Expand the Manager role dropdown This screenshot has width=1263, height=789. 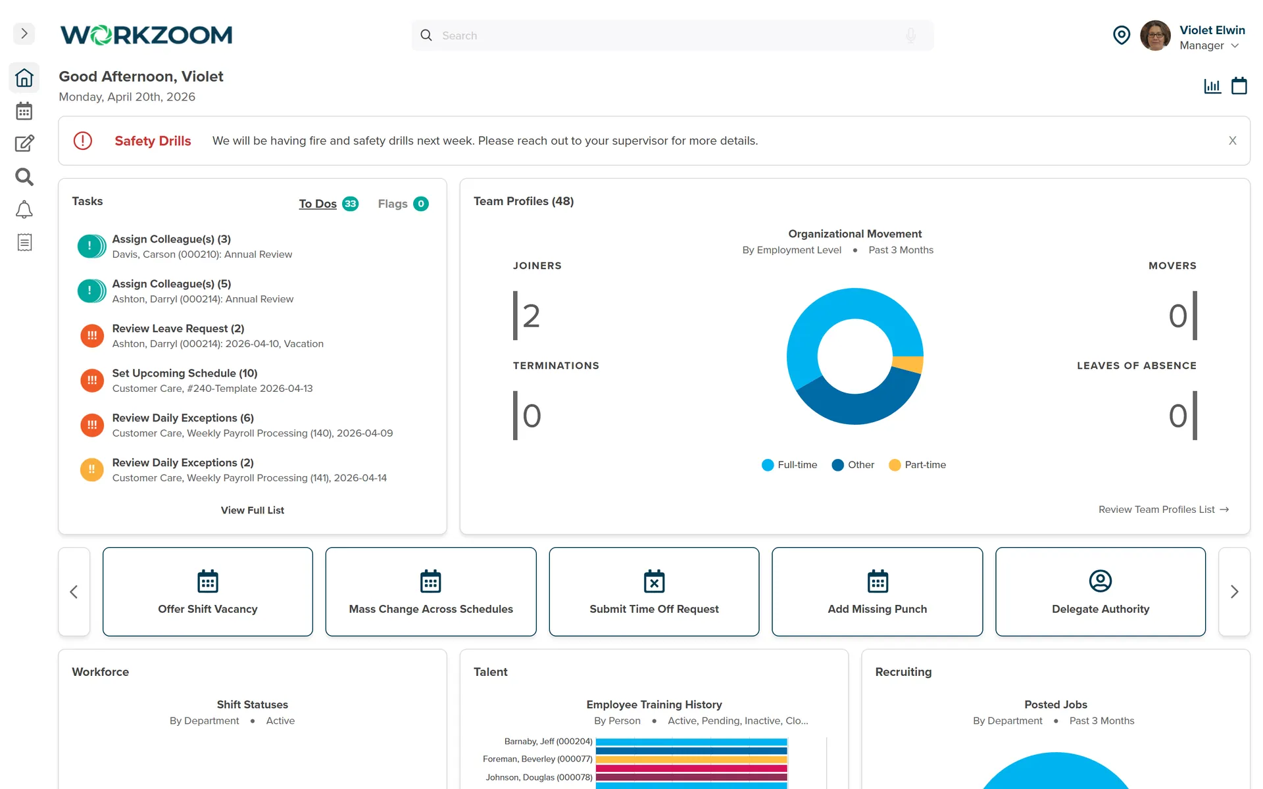click(1209, 45)
